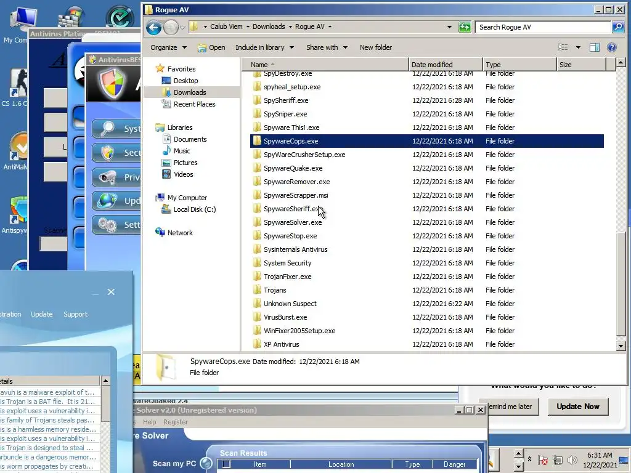Open the Update tab in bottom-left window
Image resolution: width=631 pixels, height=473 pixels.
pyautogui.click(x=41, y=314)
